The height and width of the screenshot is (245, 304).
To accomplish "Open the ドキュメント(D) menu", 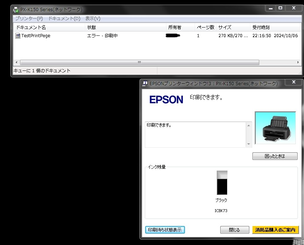I will tap(64, 18).
